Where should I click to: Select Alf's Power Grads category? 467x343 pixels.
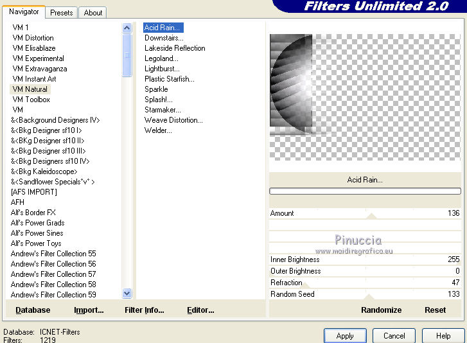(37, 223)
